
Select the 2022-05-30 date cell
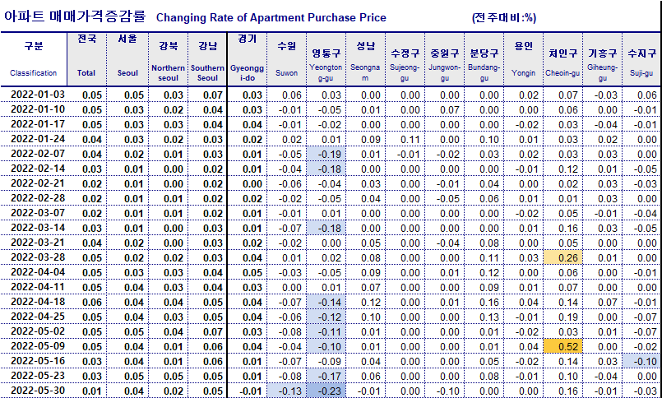(34, 391)
